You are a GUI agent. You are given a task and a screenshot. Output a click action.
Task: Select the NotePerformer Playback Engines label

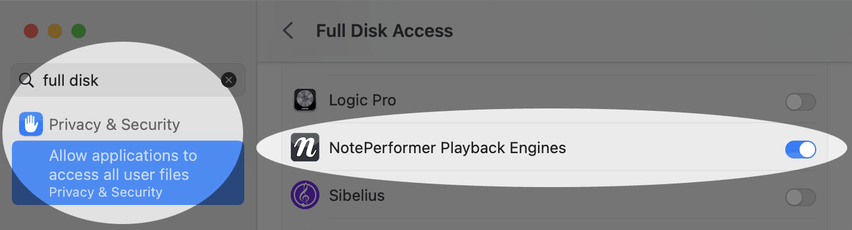point(447,147)
